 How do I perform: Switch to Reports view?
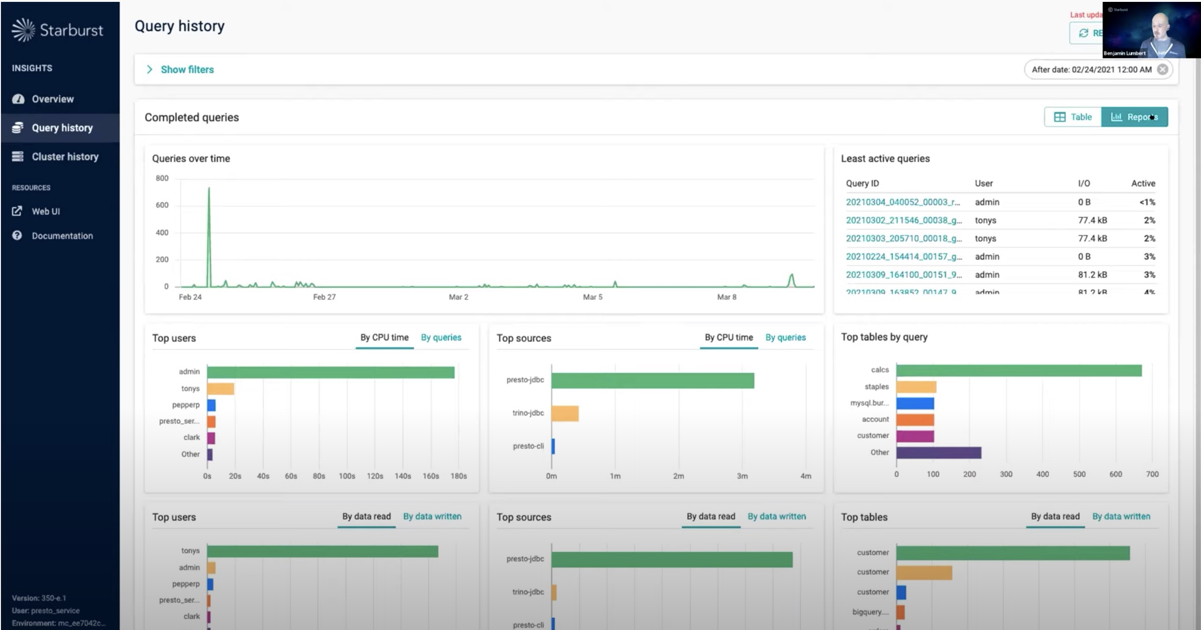1134,117
